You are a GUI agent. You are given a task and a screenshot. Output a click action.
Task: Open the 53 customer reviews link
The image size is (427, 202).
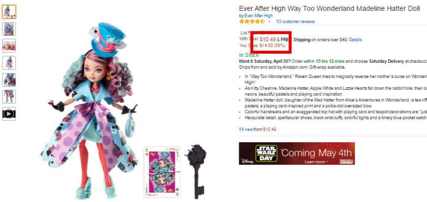pos(295,22)
